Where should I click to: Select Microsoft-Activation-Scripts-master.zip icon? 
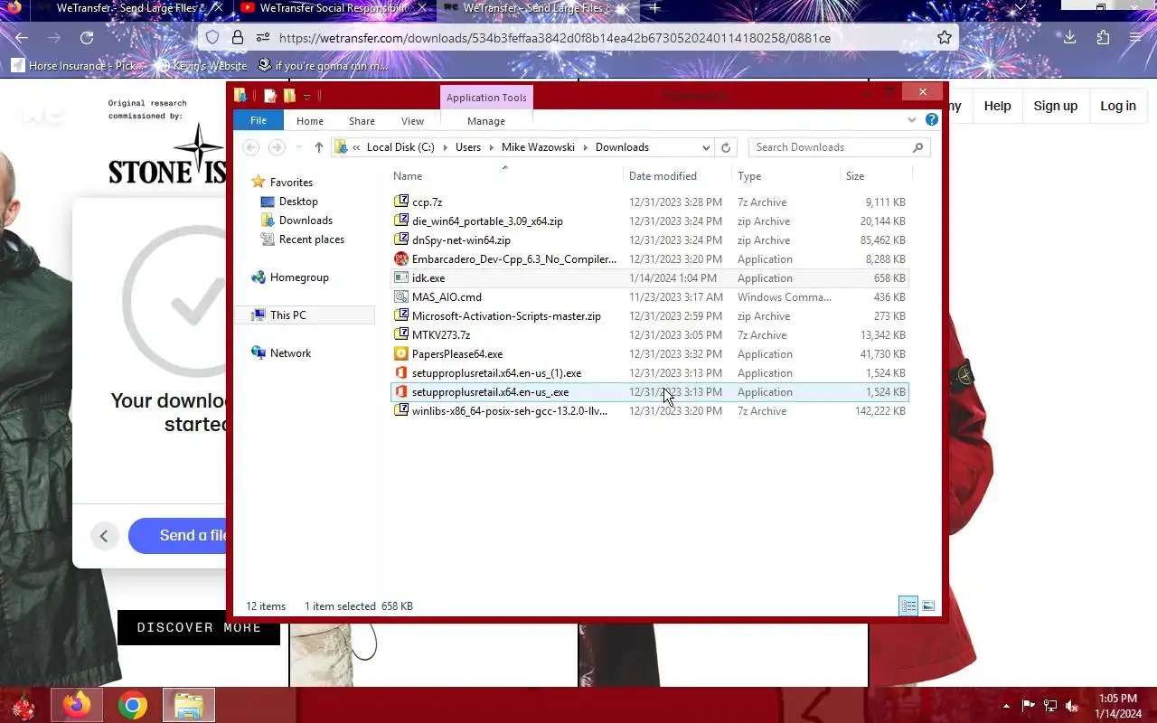[401, 315]
